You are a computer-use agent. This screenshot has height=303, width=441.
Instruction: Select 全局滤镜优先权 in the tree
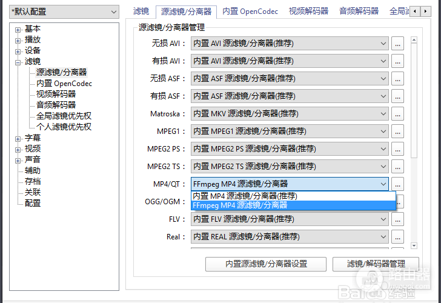click(x=64, y=116)
